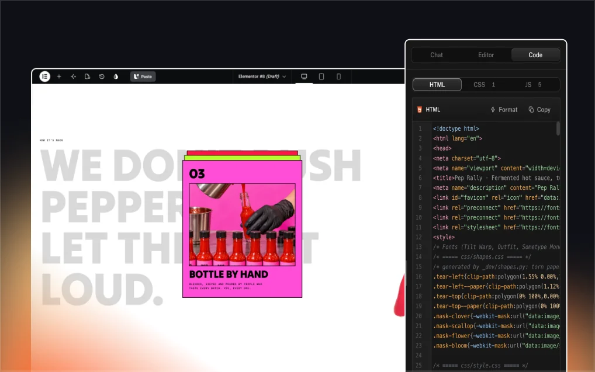
Task: Click the '<head>' code line
Action: 442,148
